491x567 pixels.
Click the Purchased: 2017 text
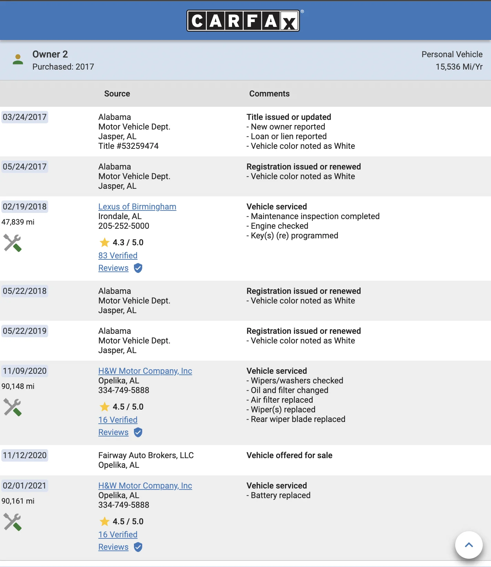pos(63,67)
